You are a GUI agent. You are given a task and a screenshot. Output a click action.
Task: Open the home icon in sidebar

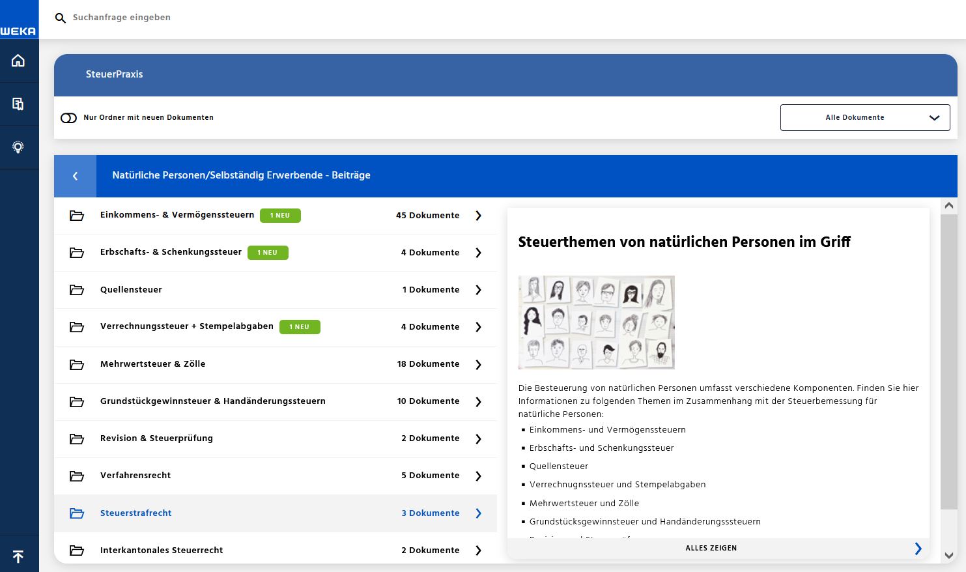pyautogui.click(x=18, y=61)
